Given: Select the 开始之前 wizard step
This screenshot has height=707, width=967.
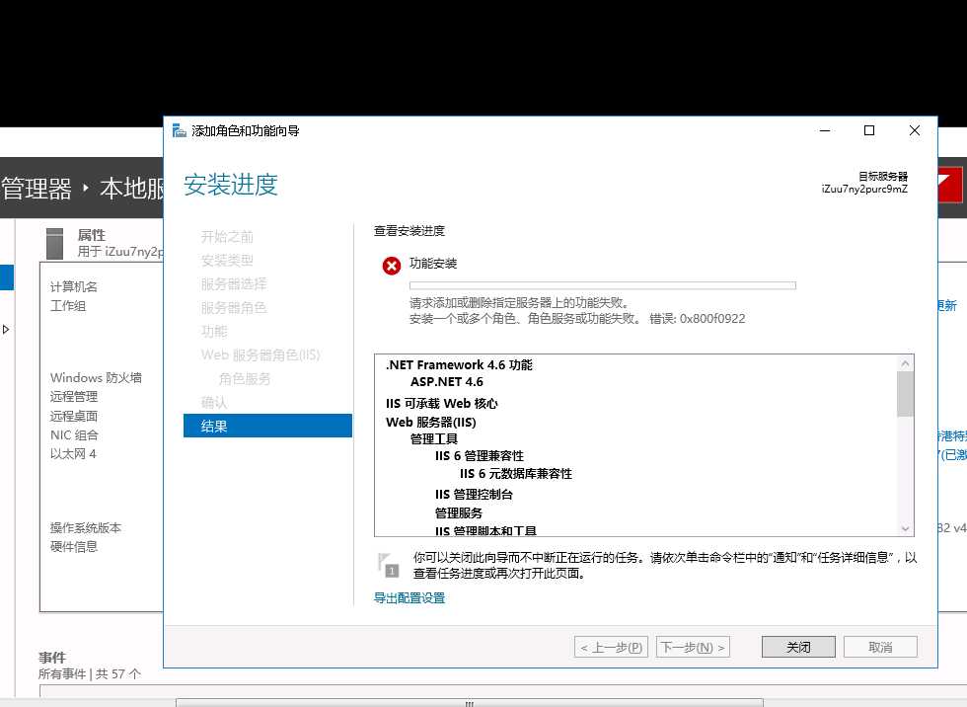Looking at the screenshot, I should (227, 237).
